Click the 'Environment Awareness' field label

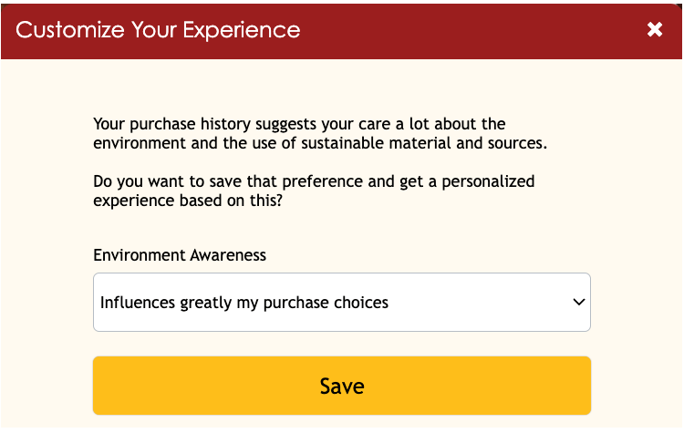pyautogui.click(x=180, y=255)
